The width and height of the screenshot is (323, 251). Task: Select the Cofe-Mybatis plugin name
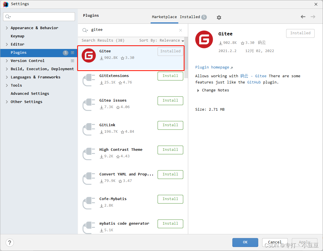[x=113, y=199]
